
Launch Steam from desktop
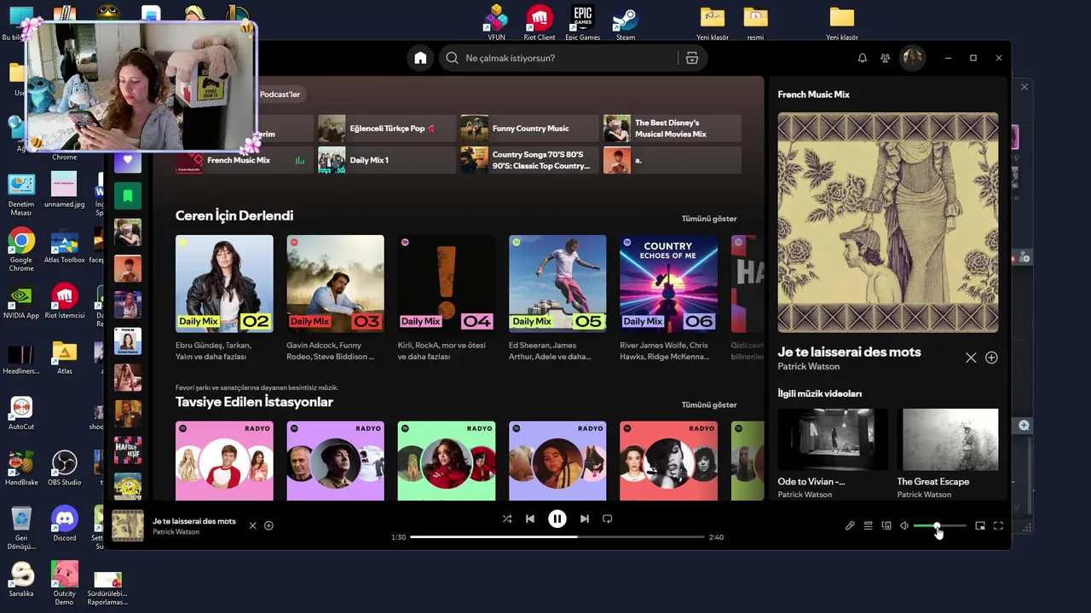click(x=626, y=23)
